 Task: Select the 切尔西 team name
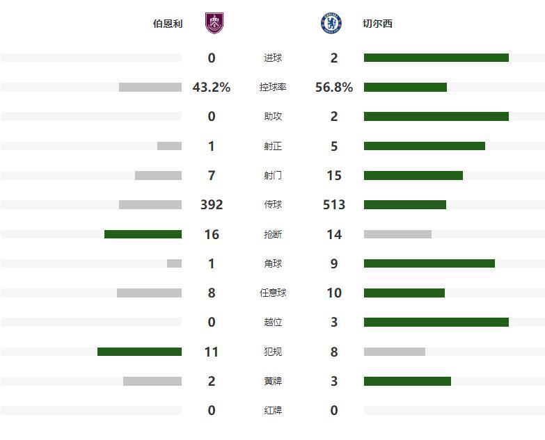[377, 24]
